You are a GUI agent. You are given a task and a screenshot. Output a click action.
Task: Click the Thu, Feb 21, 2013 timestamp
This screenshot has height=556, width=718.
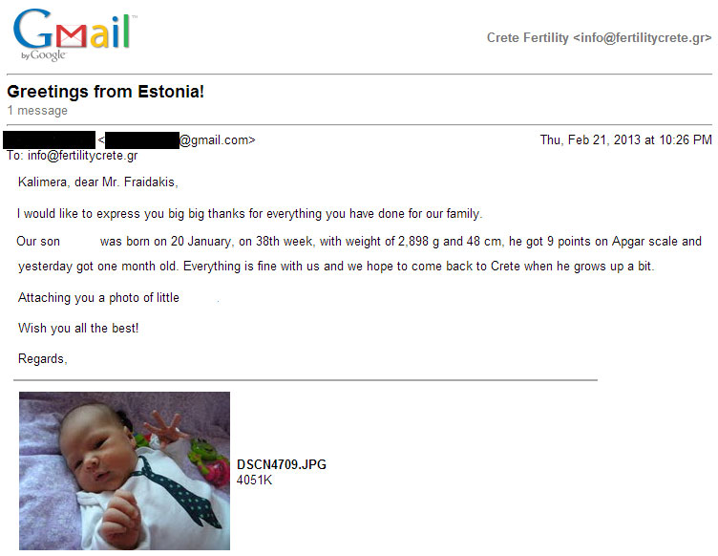click(625, 139)
